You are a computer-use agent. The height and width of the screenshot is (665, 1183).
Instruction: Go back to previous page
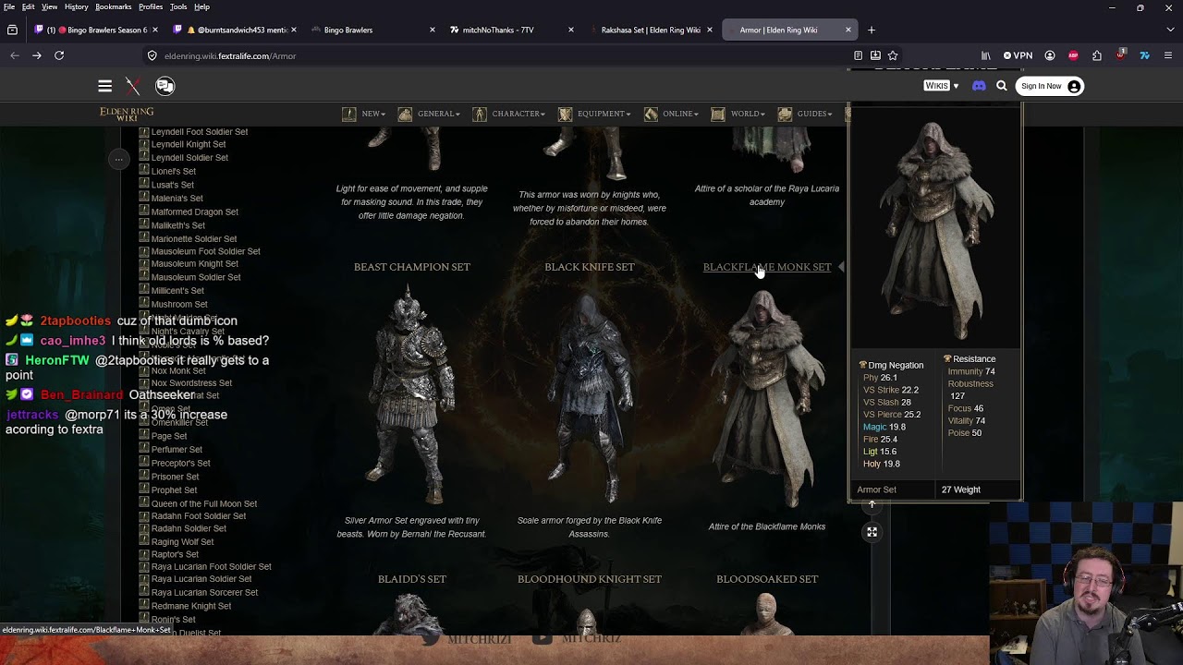(15, 55)
